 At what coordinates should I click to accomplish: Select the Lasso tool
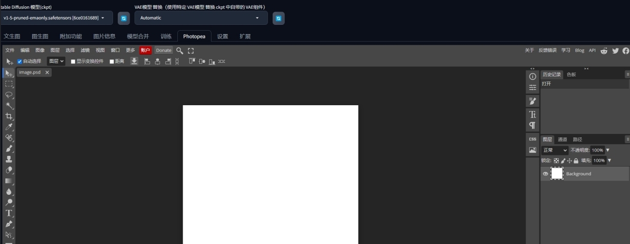coord(9,95)
